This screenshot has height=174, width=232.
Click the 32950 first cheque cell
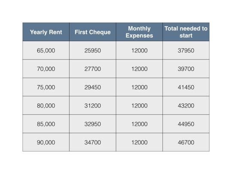(x=93, y=124)
